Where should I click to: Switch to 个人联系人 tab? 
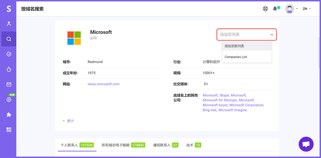[77, 145]
